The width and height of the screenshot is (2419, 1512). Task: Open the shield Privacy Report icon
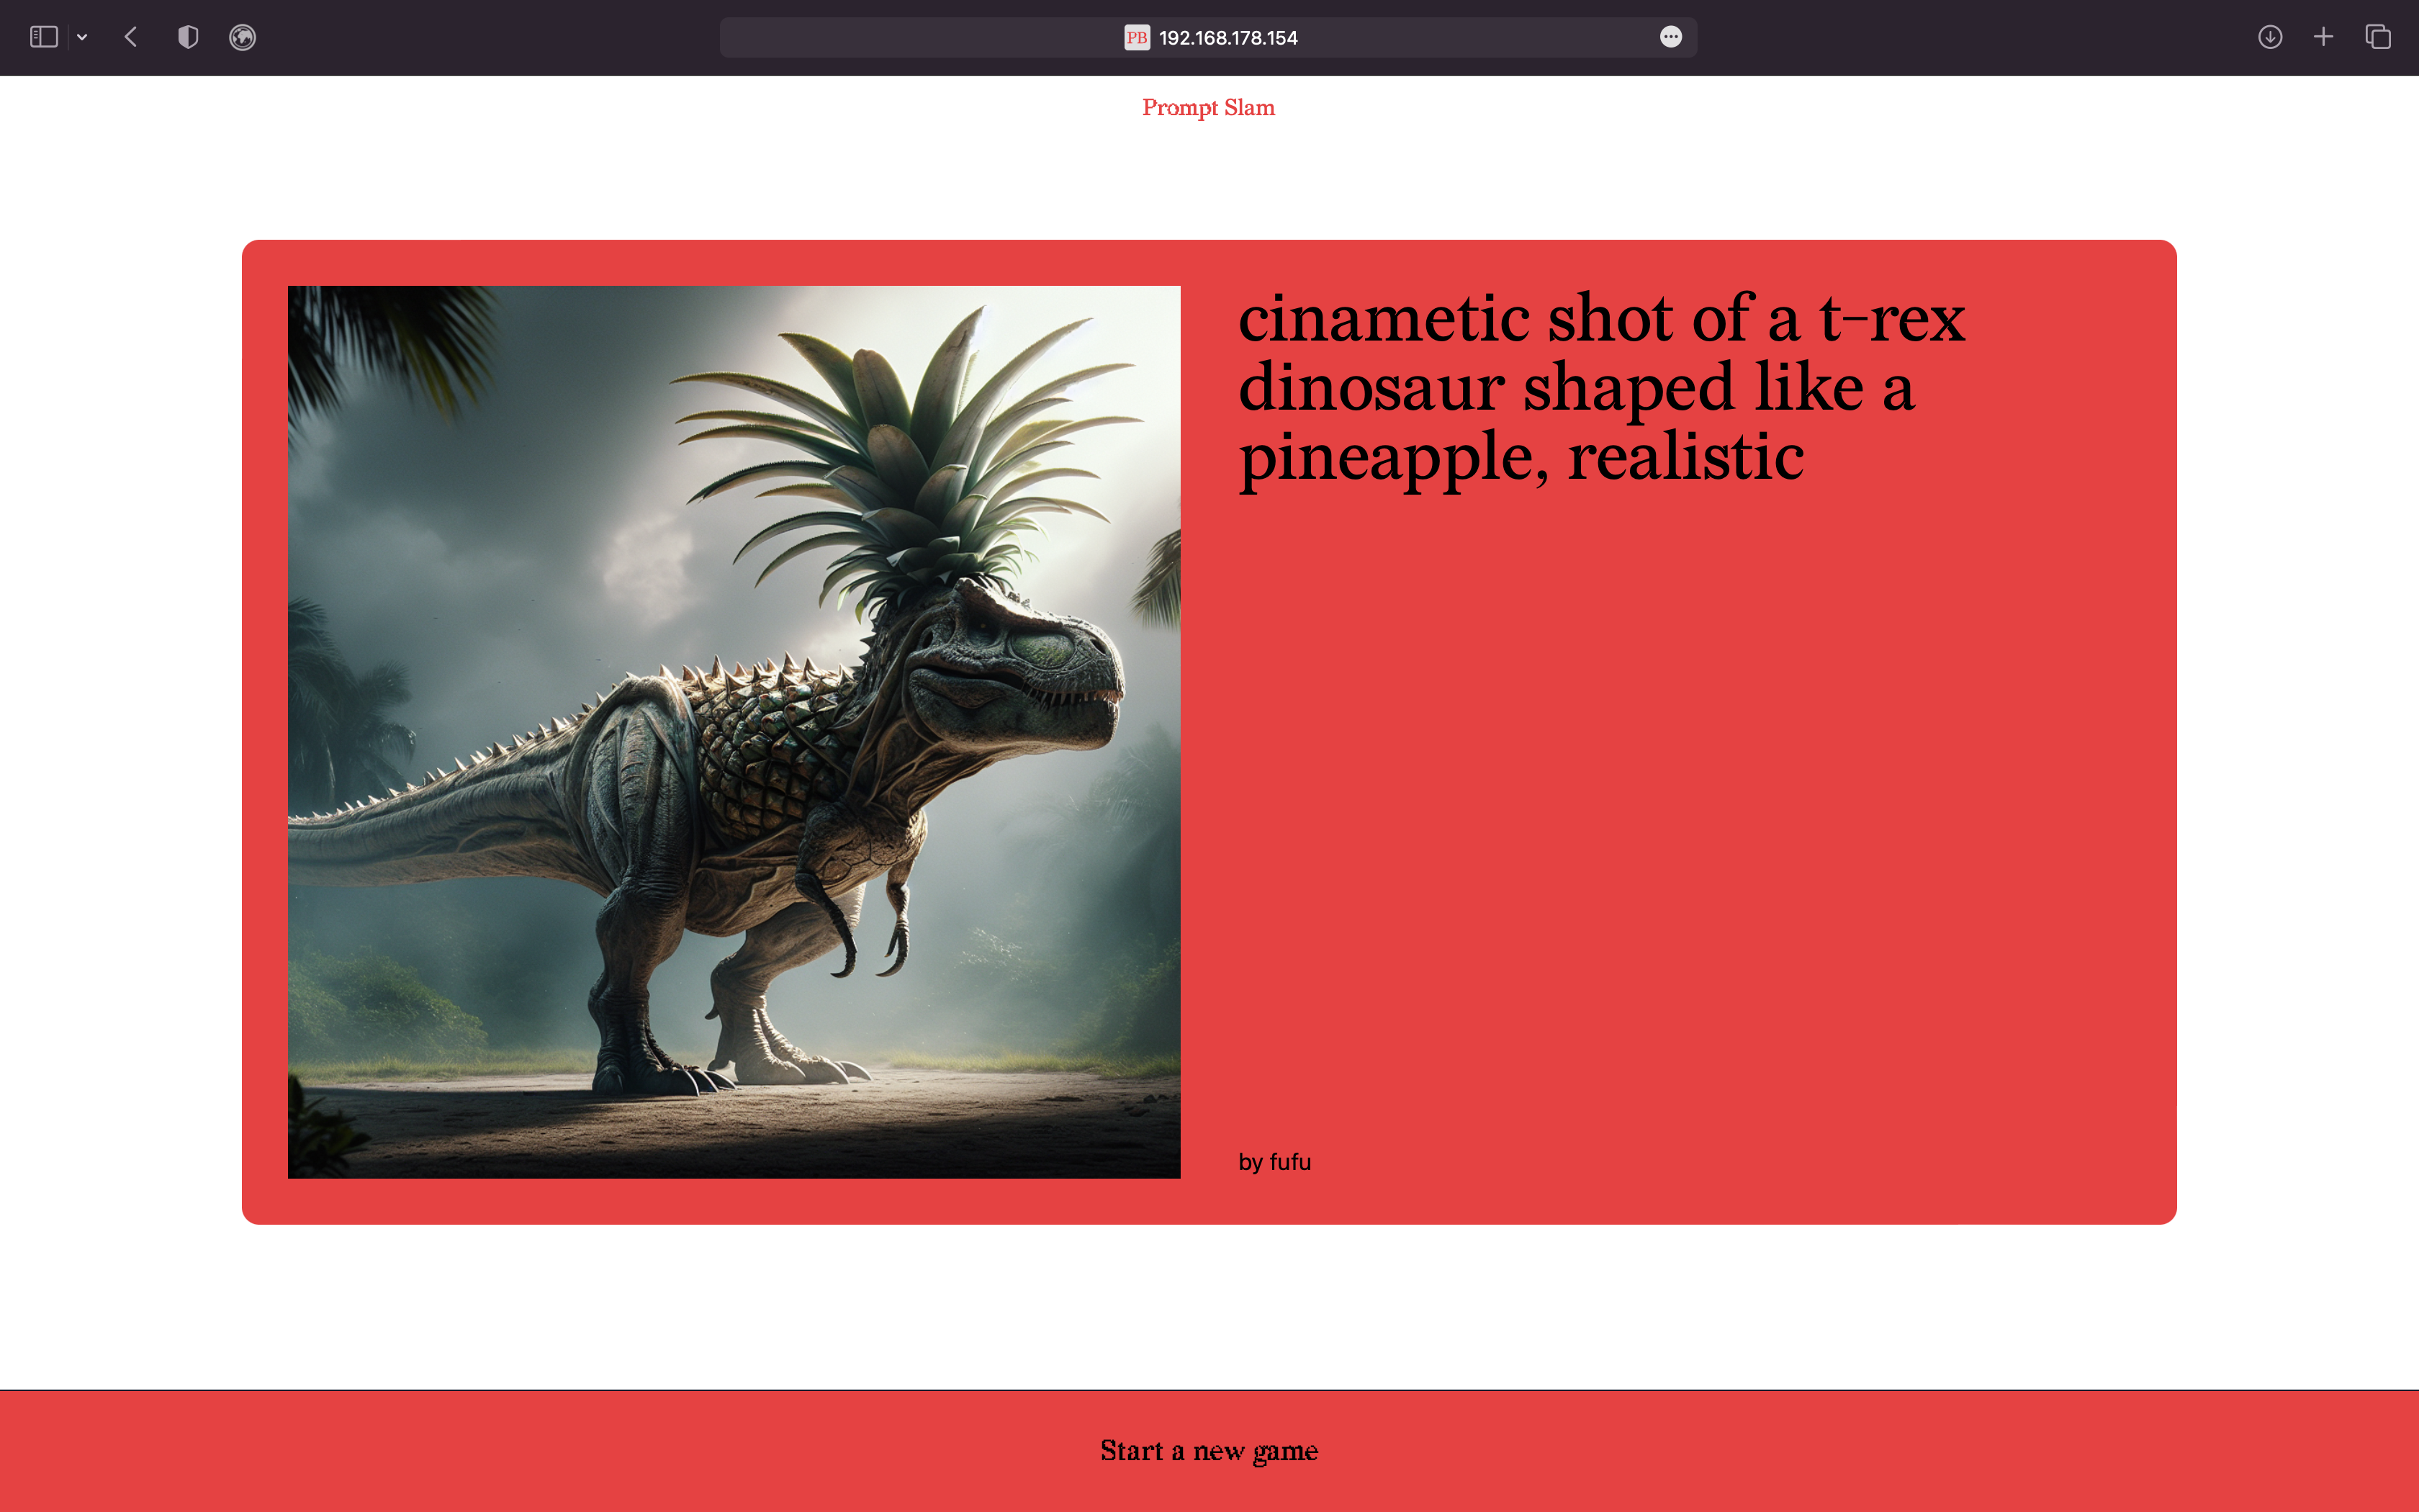pyautogui.click(x=188, y=37)
